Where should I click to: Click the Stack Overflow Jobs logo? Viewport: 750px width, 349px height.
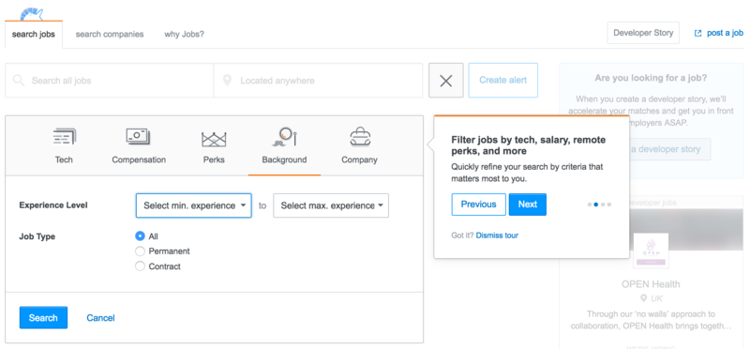32,13
